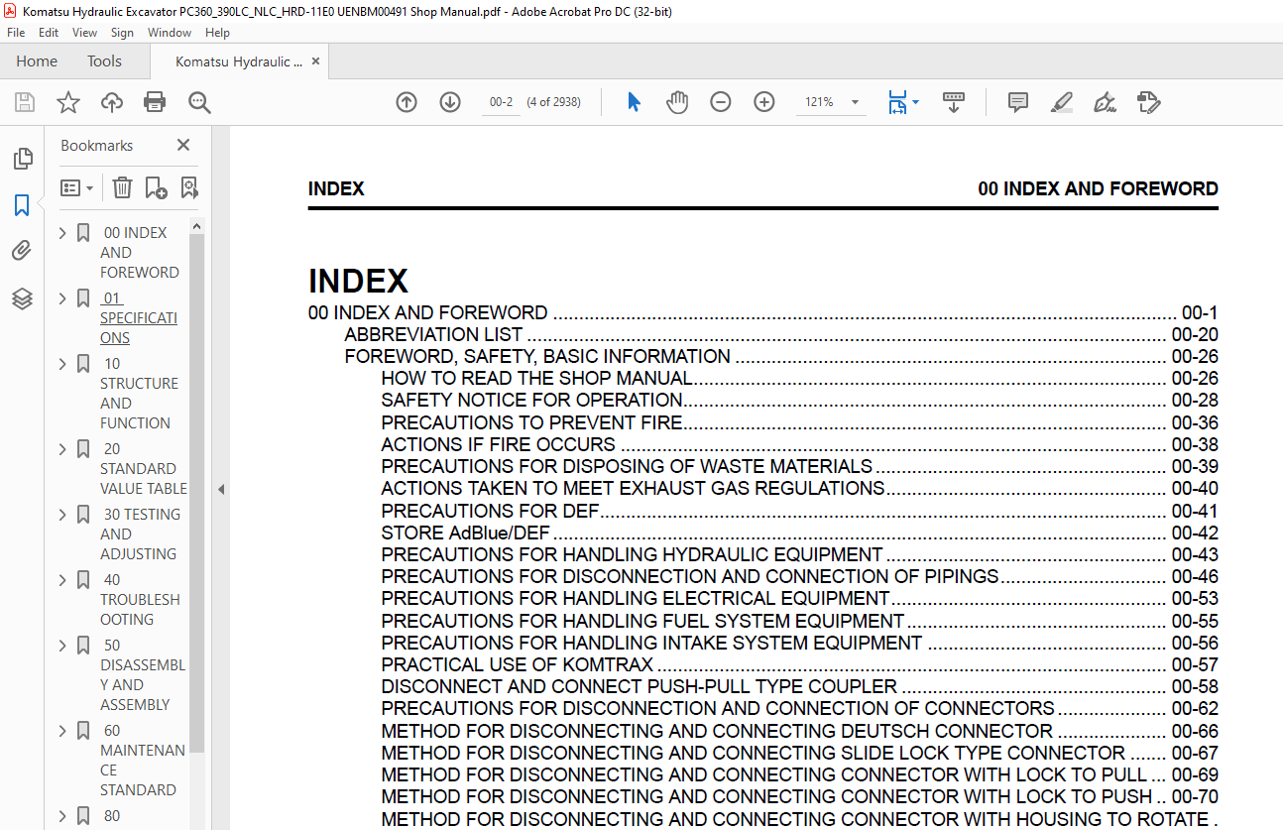Viewport: 1283px width, 830px height.
Task: Select the 20 STANDARD VALUE TABLE bookmark
Action: [x=143, y=469]
